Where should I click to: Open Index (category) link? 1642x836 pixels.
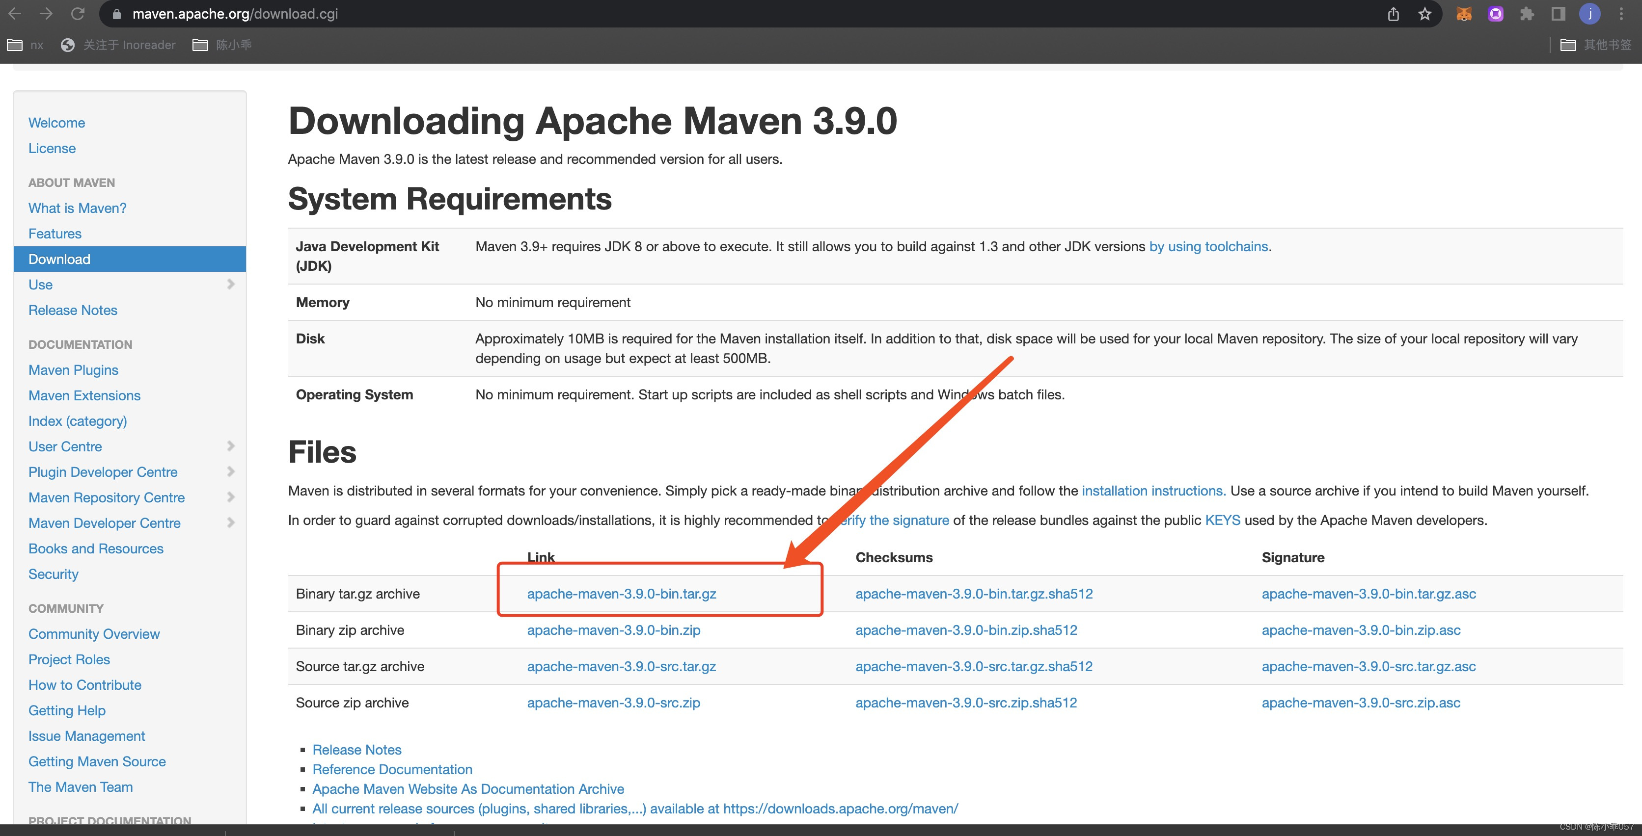click(x=77, y=421)
